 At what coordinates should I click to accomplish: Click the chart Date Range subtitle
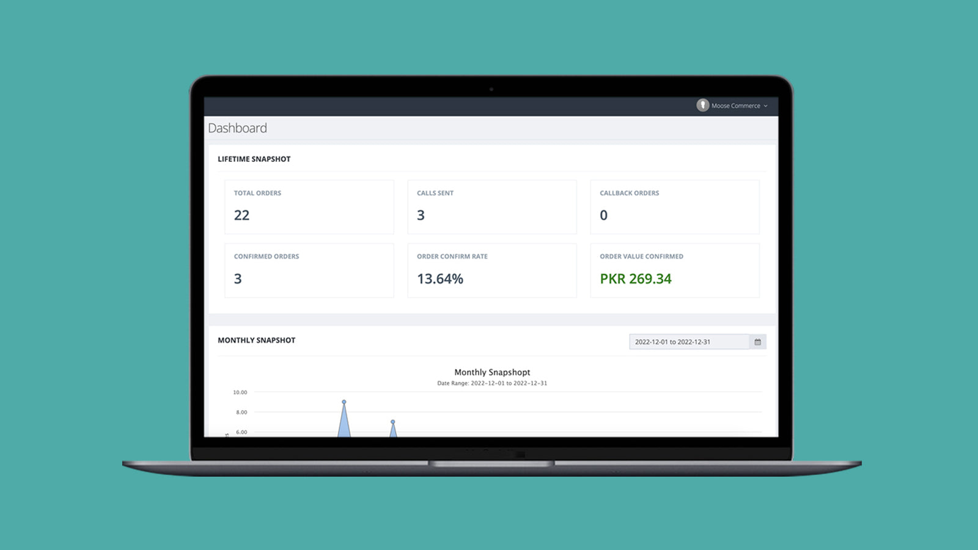[x=492, y=383]
